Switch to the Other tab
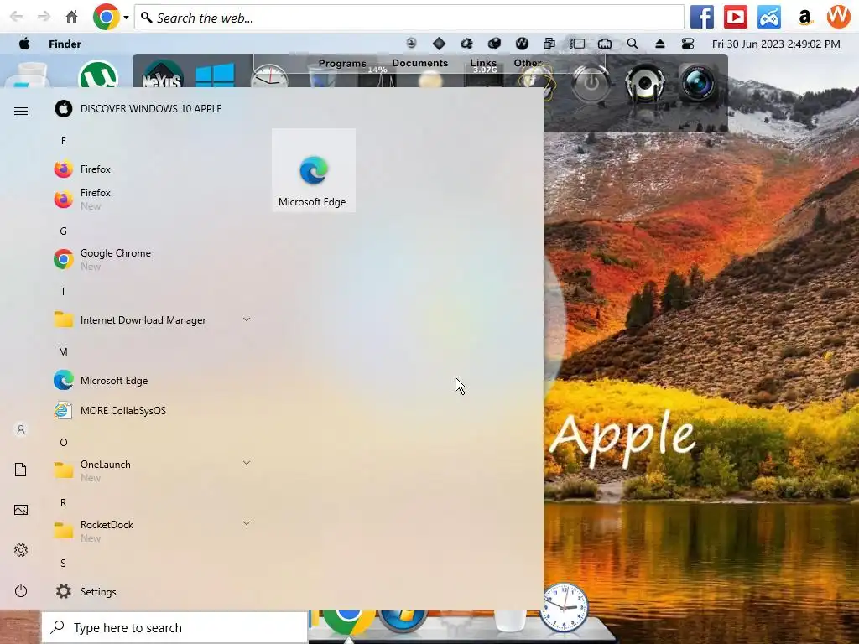 (x=528, y=63)
